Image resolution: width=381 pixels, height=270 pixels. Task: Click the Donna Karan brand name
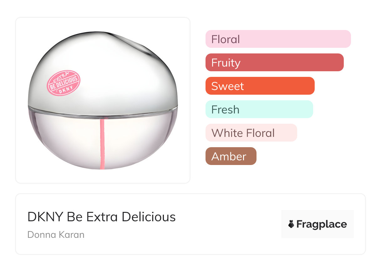(x=56, y=234)
